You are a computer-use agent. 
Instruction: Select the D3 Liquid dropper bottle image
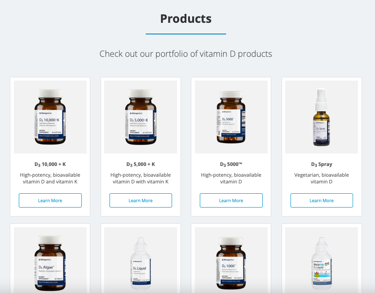(x=141, y=260)
